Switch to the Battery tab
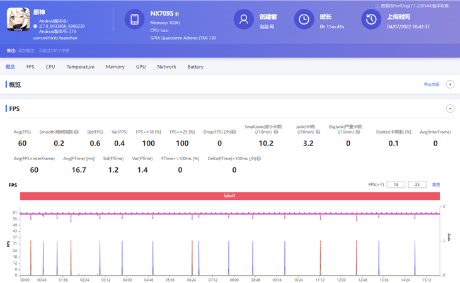Image resolution: width=460 pixels, height=283 pixels. (x=195, y=67)
